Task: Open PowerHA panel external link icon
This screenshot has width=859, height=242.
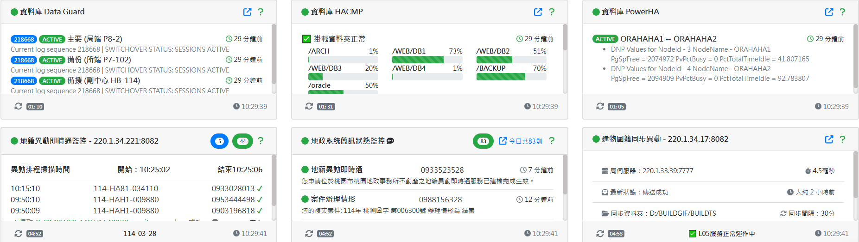Action: point(829,12)
